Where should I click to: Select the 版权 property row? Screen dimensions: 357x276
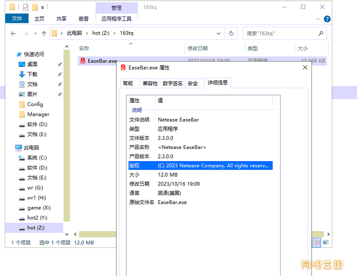coord(201,166)
